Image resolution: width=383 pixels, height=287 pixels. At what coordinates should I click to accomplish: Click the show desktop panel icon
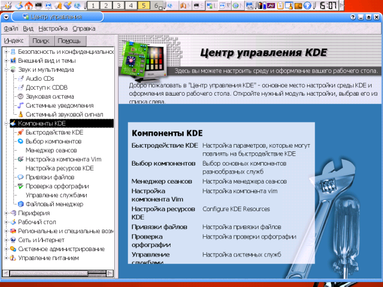point(20,5)
